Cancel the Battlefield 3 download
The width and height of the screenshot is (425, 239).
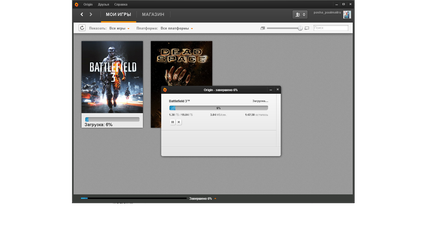179,122
